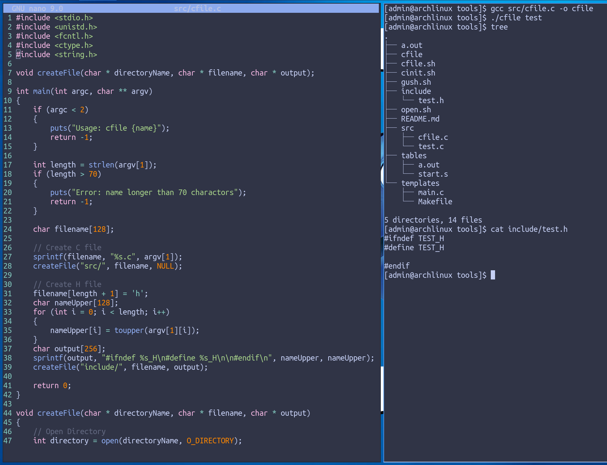This screenshot has height=465, width=607.
Task: Click the nano title bar filename src/cfile.c
Action: [197, 9]
